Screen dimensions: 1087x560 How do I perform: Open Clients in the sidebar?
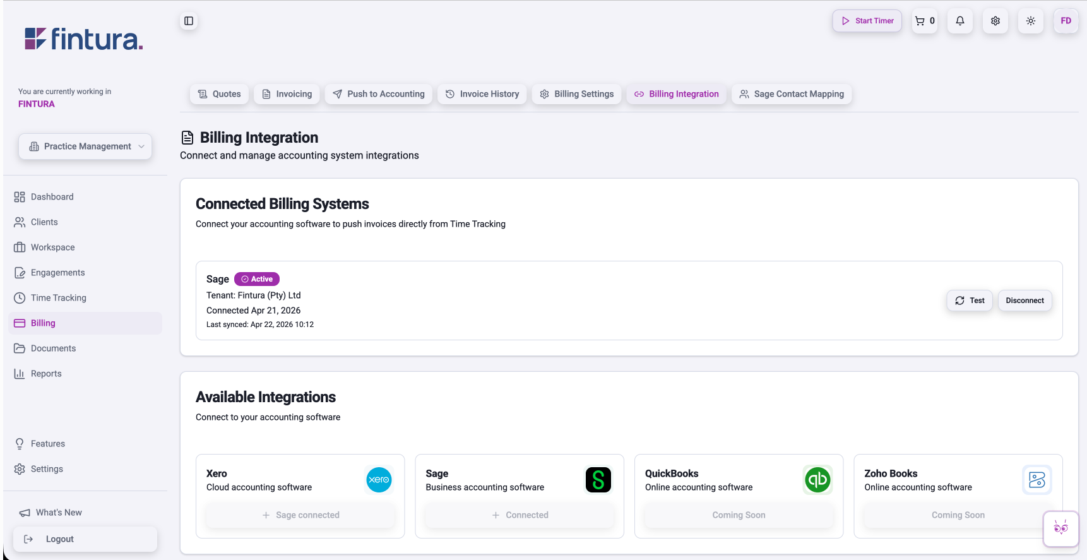point(85,222)
